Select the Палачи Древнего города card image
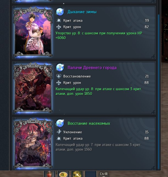Image resolution: width=168 pixels, height=177 pixels. click(33, 88)
